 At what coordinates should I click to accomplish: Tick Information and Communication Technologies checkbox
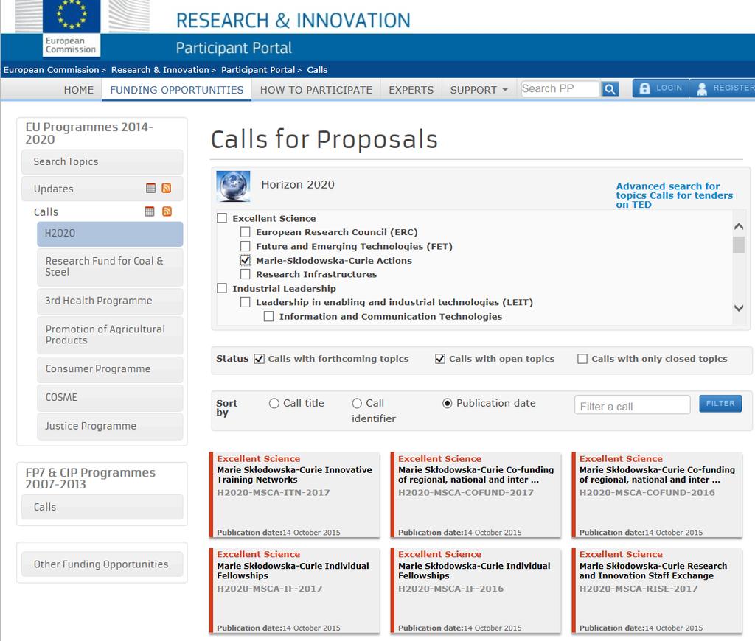pos(268,316)
